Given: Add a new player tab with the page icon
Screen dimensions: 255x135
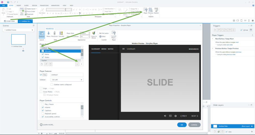Looking at the screenshot, I should (42, 64).
